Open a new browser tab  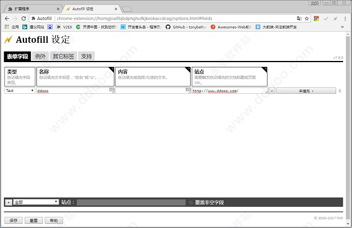point(127,9)
